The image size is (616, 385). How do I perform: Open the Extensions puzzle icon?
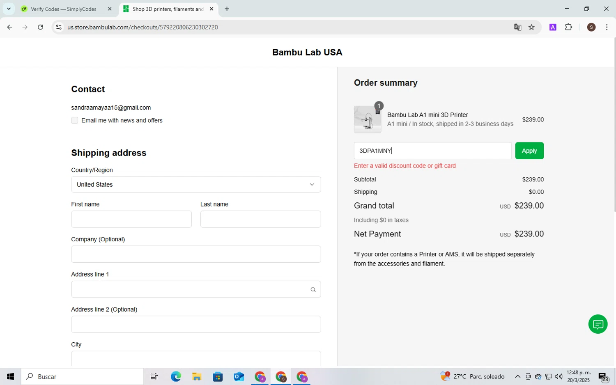click(x=568, y=27)
